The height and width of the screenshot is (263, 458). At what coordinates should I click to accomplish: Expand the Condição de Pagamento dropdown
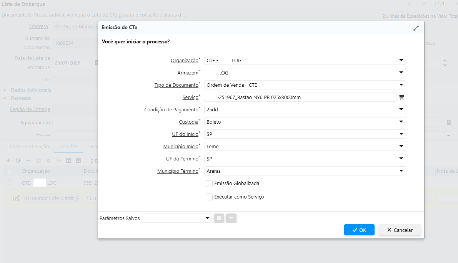pyautogui.click(x=401, y=109)
